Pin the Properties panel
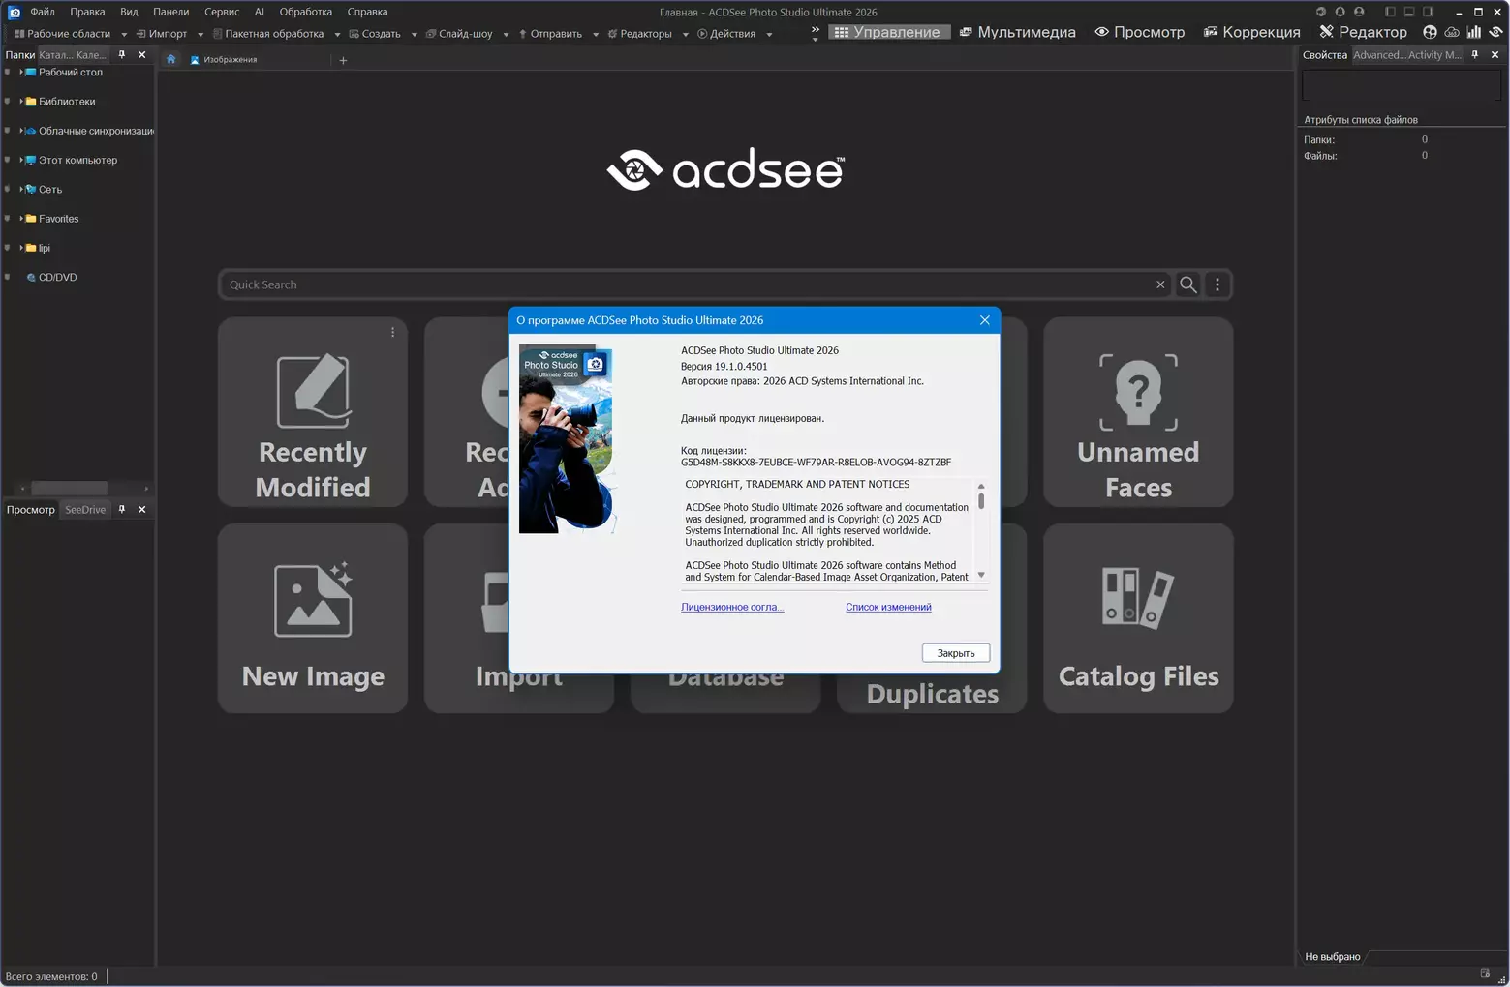Viewport: 1510px width, 987px height. 1475,55
